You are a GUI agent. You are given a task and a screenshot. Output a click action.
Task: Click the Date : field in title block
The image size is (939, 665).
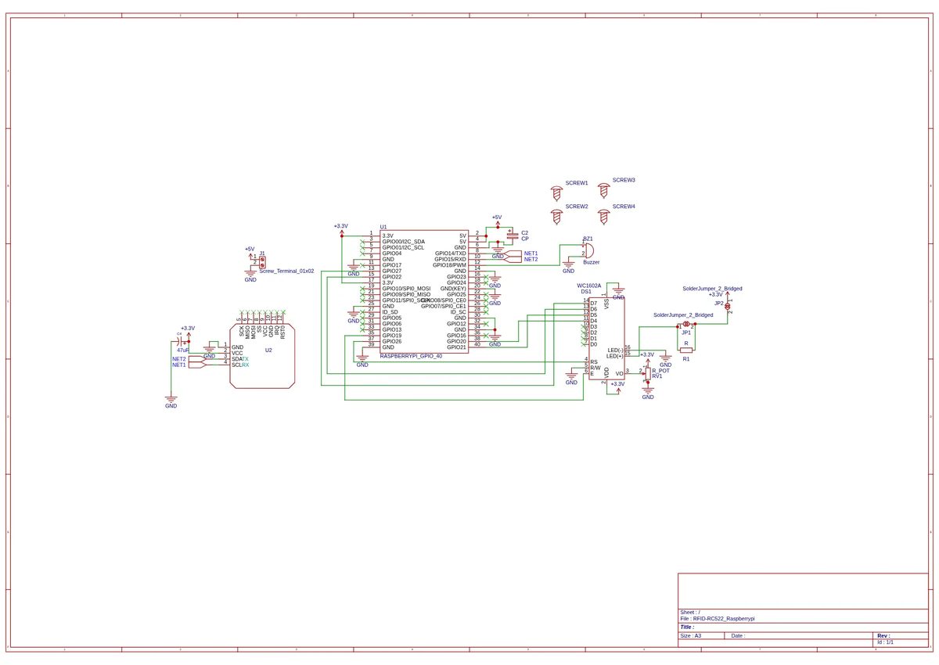pos(738,636)
